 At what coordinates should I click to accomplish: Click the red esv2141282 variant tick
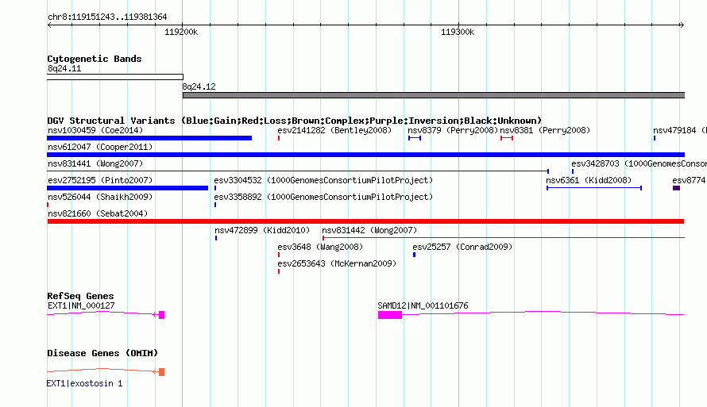coord(279,138)
